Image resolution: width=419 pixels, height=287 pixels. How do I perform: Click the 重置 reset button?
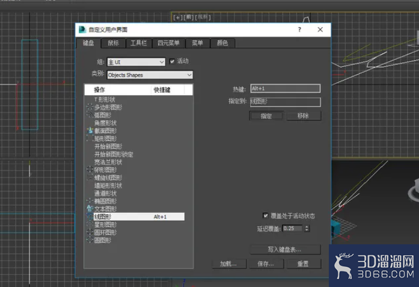(x=304, y=264)
